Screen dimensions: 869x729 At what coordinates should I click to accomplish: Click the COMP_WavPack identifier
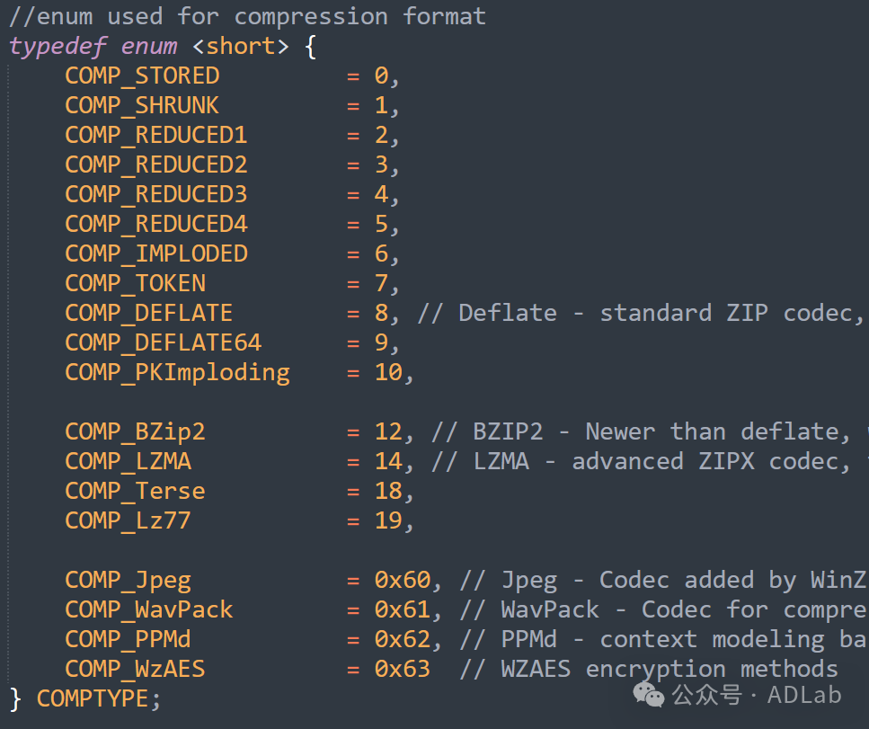coord(148,609)
